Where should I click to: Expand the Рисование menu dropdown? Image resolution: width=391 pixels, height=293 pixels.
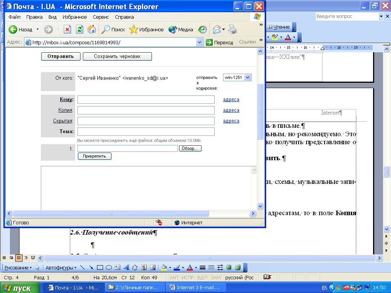pyautogui.click(x=18, y=267)
